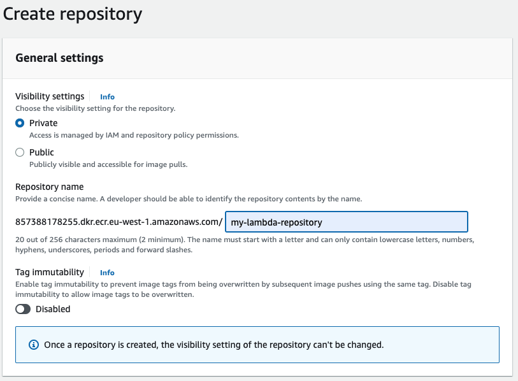Click inside the my-lambda-repository name field

coord(346,222)
